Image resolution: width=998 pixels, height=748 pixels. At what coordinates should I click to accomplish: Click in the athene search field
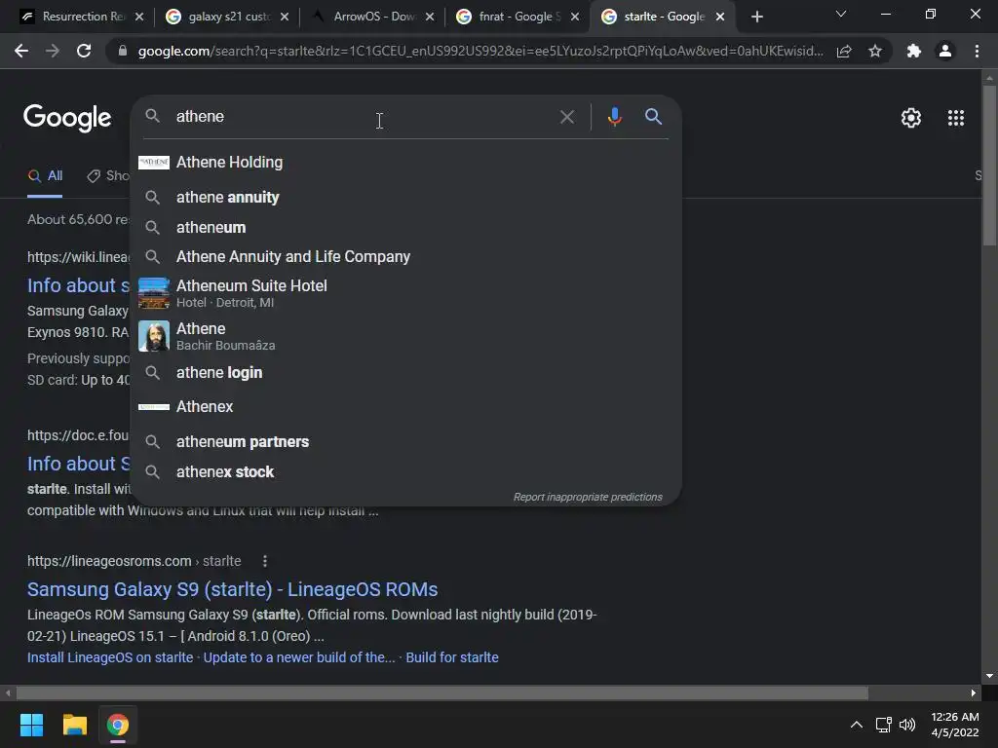[363, 117]
